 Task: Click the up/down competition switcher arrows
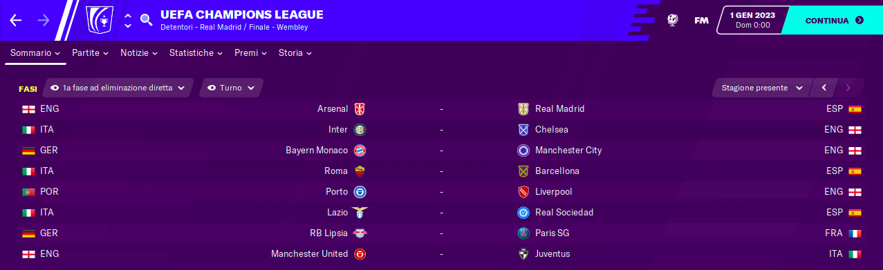click(127, 20)
